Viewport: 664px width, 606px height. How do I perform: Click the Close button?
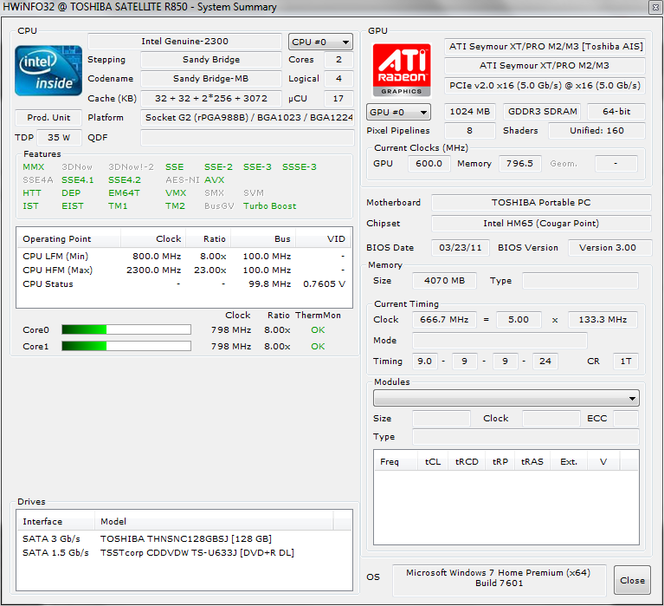[x=632, y=580]
